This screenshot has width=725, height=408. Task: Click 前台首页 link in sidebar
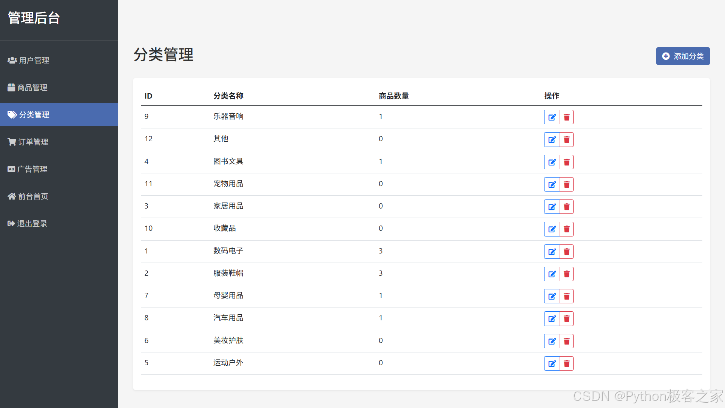28,196
